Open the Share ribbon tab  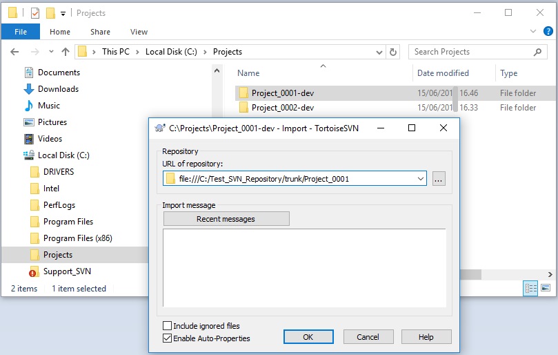click(x=100, y=32)
